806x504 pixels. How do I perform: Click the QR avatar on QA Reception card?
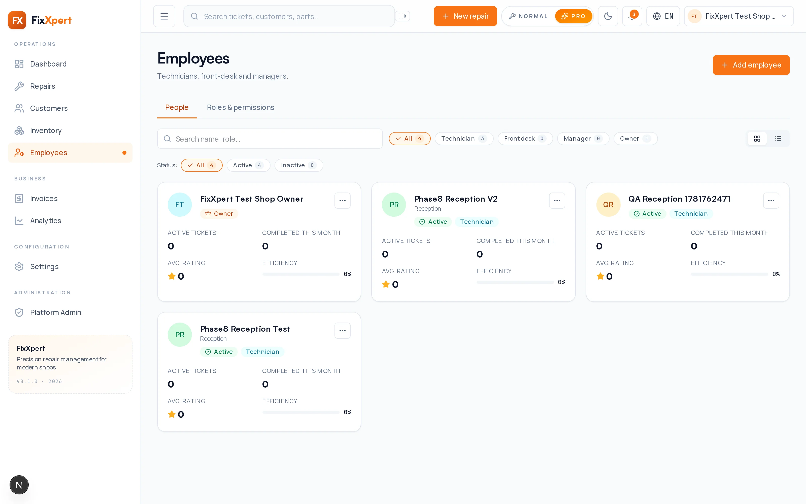608,205
